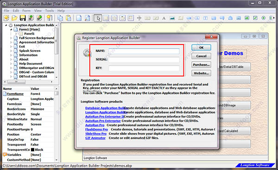The height and width of the screenshot is (170, 278).
Task: Click the black TransparentColor swatch
Action: pyautogui.click(x=32, y=150)
